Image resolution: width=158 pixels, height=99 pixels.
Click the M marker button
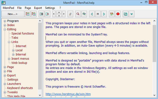[98, 14]
